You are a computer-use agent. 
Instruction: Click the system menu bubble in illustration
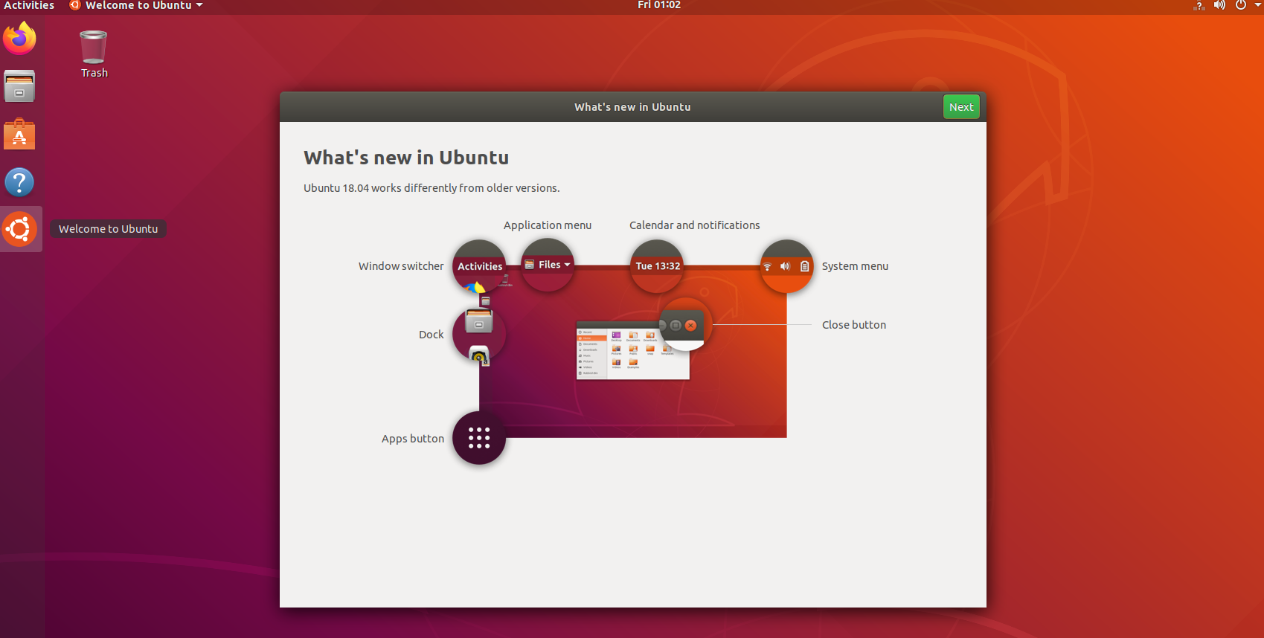(786, 266)
